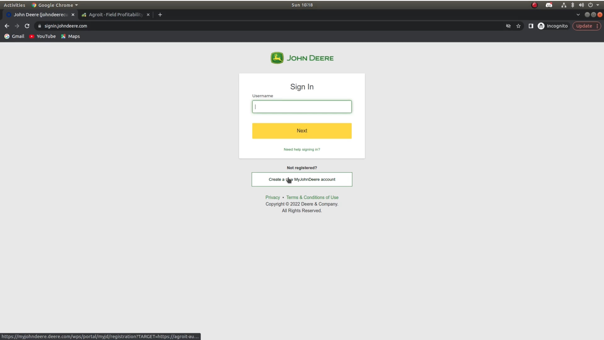
Task: Click the third-party cookies blocked eye icon
Action: (508, 26)
